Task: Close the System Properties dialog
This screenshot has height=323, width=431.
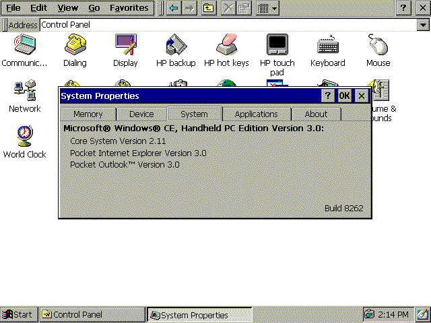Action: (x=362, y=96)
